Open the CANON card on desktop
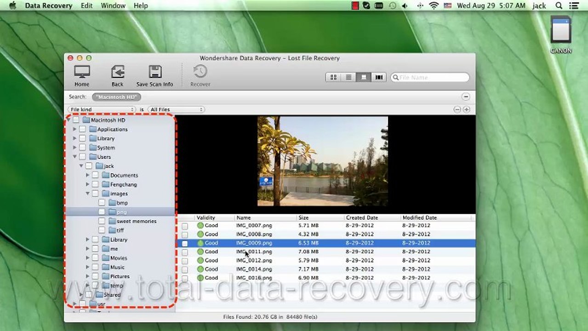The width and height of the screenshot is (588, 331). [561, 34]
